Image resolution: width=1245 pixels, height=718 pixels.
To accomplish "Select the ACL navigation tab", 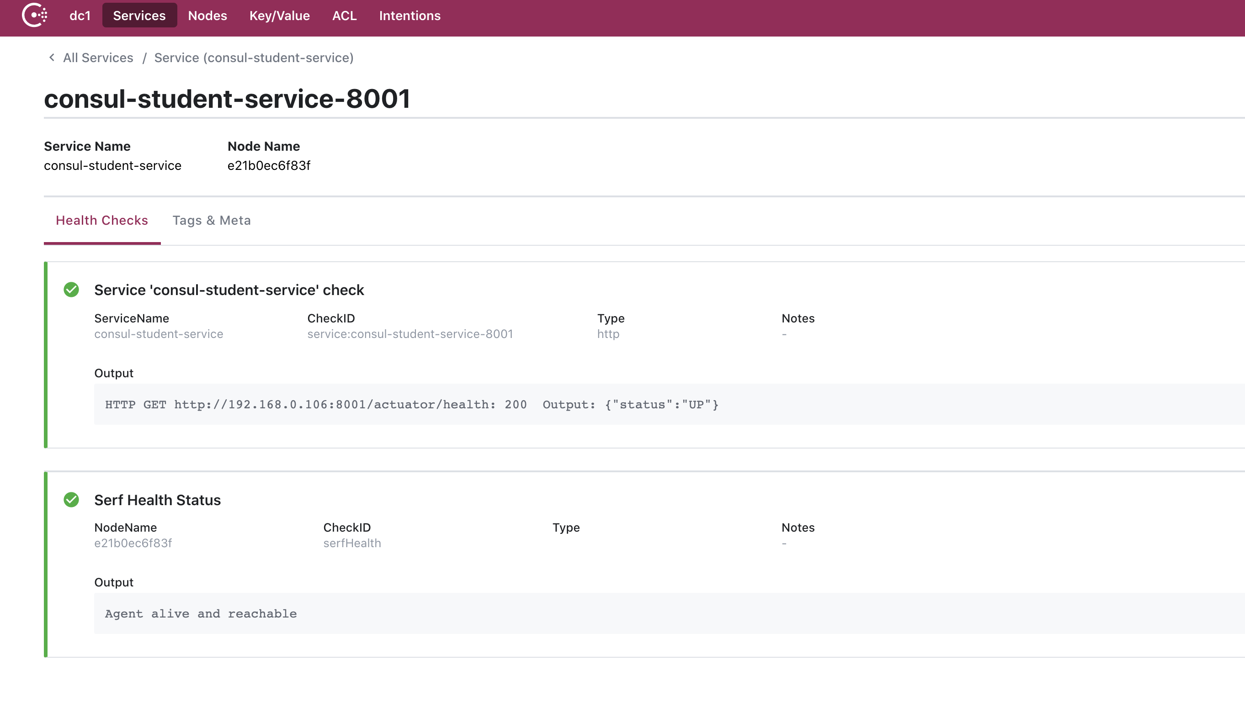I will [x=344, y=16].
